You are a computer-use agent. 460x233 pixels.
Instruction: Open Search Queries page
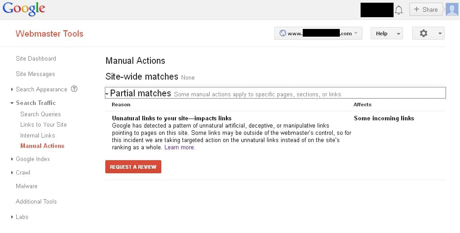[40, 114]
